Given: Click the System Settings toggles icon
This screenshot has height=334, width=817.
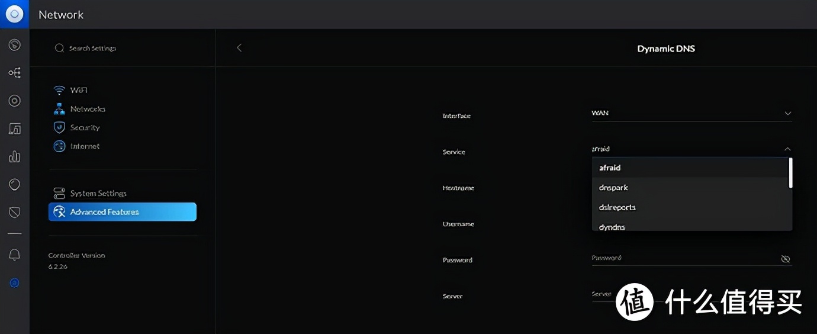Looking at the screenshot, I should (59, 193).
